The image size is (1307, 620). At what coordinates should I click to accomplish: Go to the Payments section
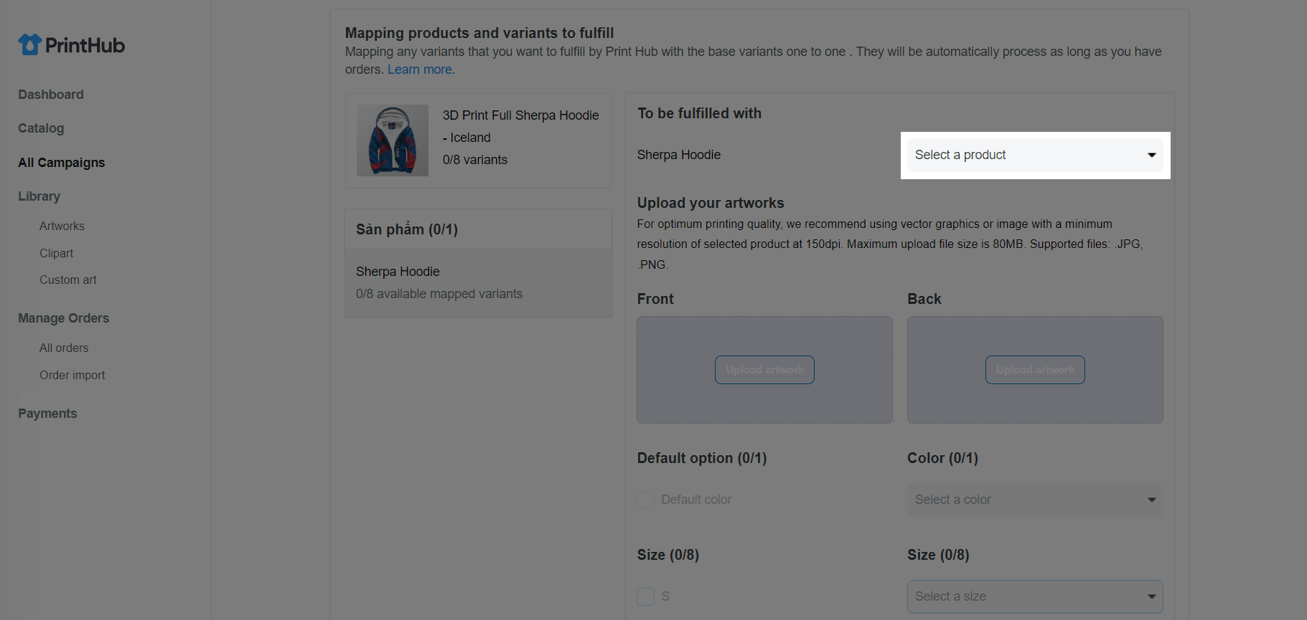(47, 414)
